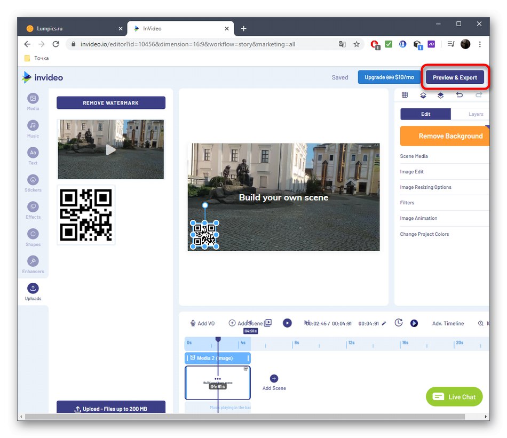The image size is (507, 438).
Task: Click the Chrome profile avatar
Action: tap(465, 44)
